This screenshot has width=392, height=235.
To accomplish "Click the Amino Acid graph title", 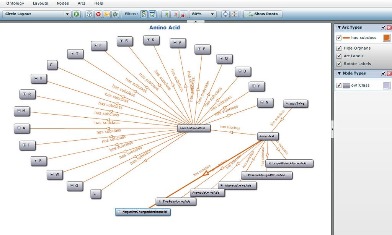I will click(x=165, y=28).
